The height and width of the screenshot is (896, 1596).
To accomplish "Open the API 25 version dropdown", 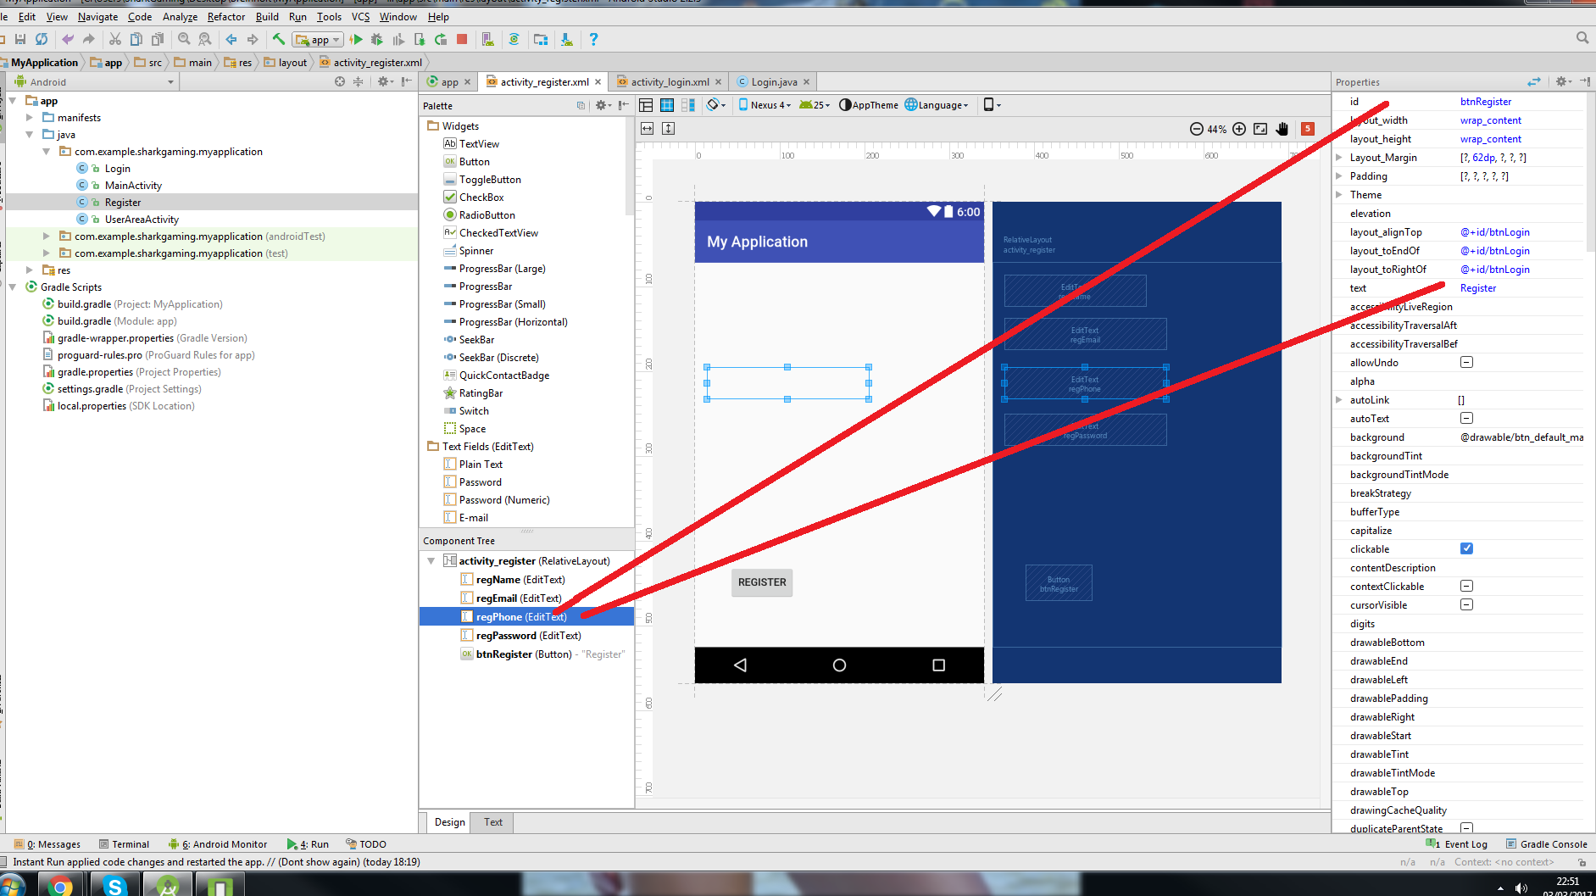I will point(815,105).
